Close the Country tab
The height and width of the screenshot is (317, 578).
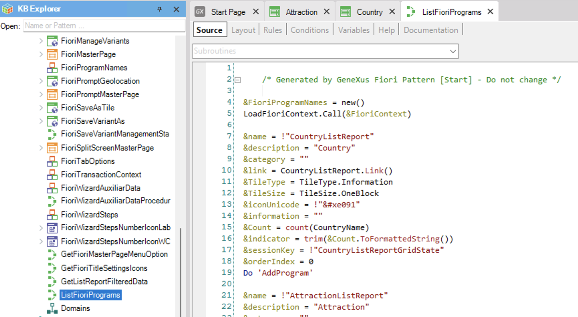[x=392, y=12]
